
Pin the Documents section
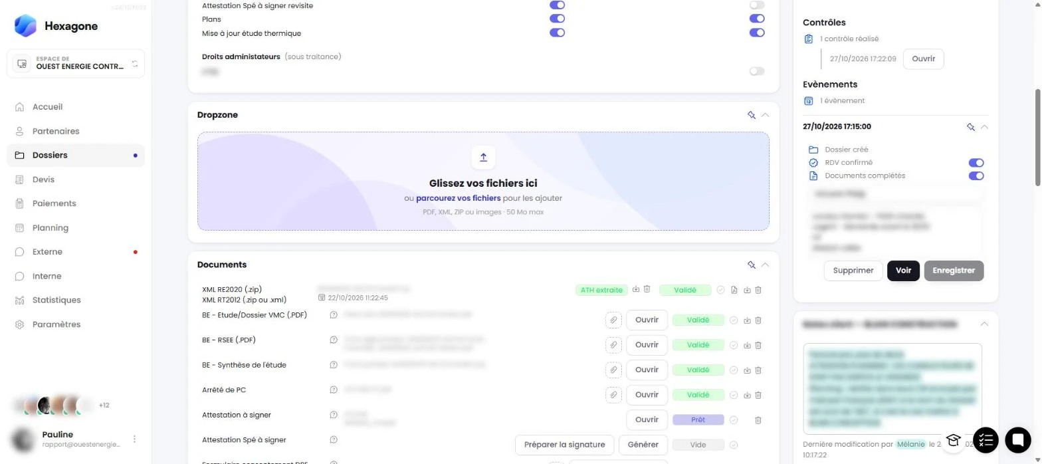(x=752, y=265)
